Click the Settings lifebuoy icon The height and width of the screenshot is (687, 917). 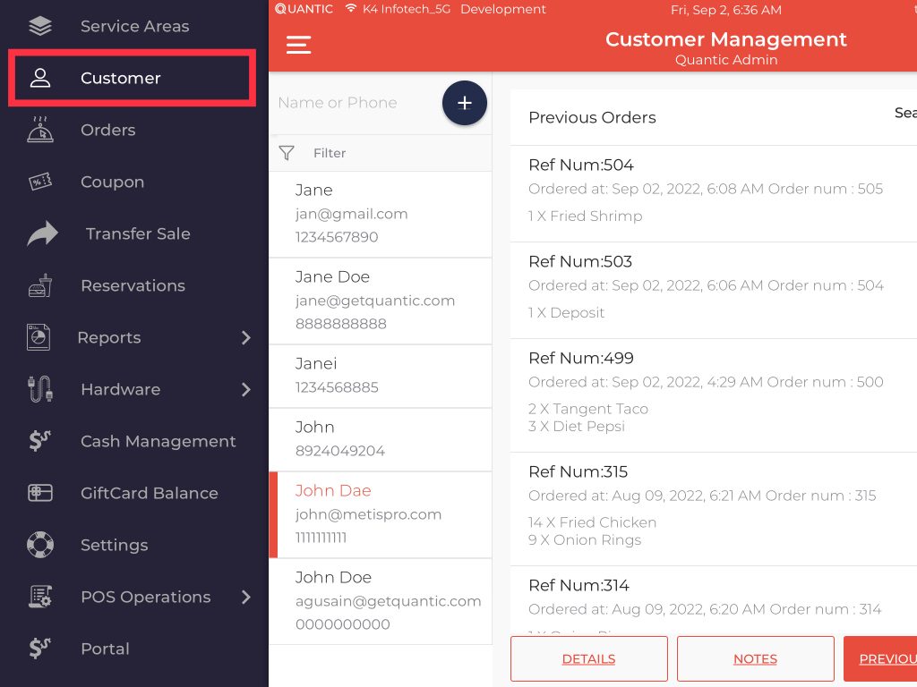coord(40,545)
